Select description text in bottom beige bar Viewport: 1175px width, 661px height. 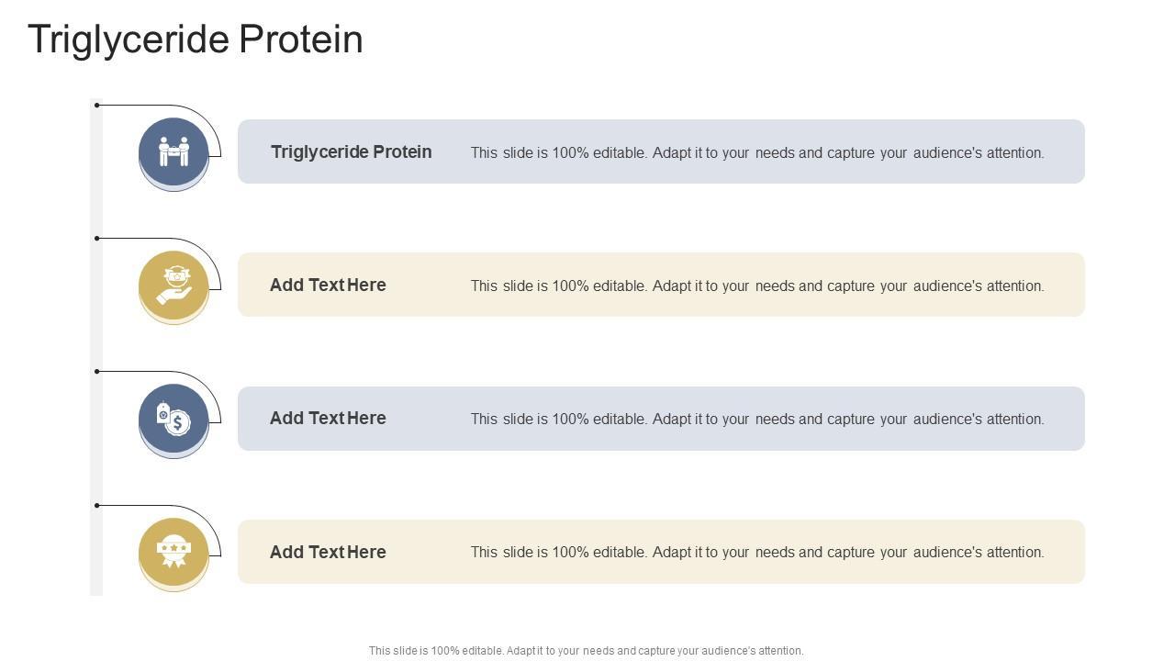coord(757,553)
